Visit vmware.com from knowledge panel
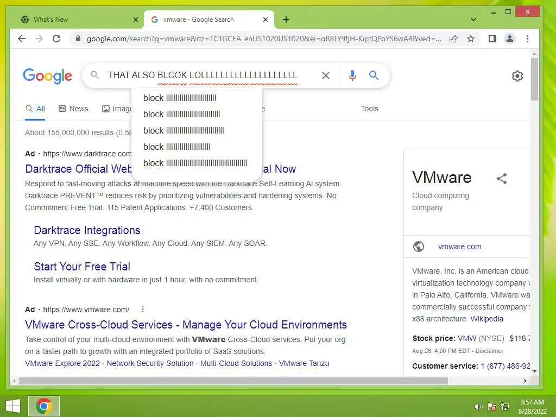 pyautogui.click(x=459, y=247)
